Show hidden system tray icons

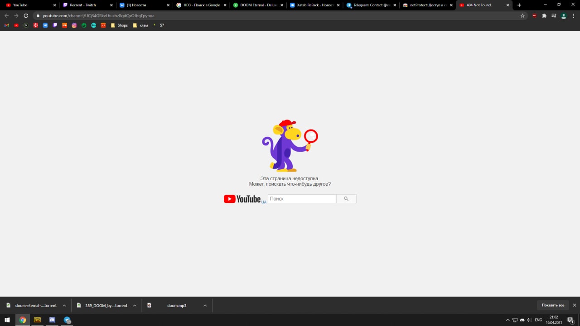pyautogui.click(x=507, y=320)
